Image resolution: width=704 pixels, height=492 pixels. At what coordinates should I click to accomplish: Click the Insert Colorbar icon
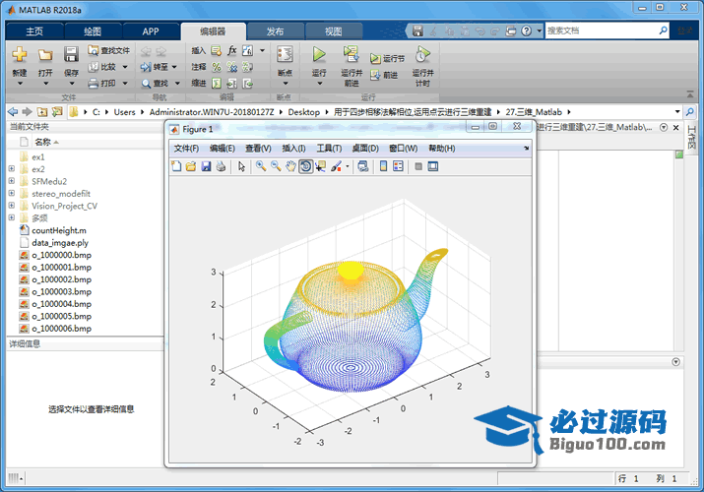point(383,166)
